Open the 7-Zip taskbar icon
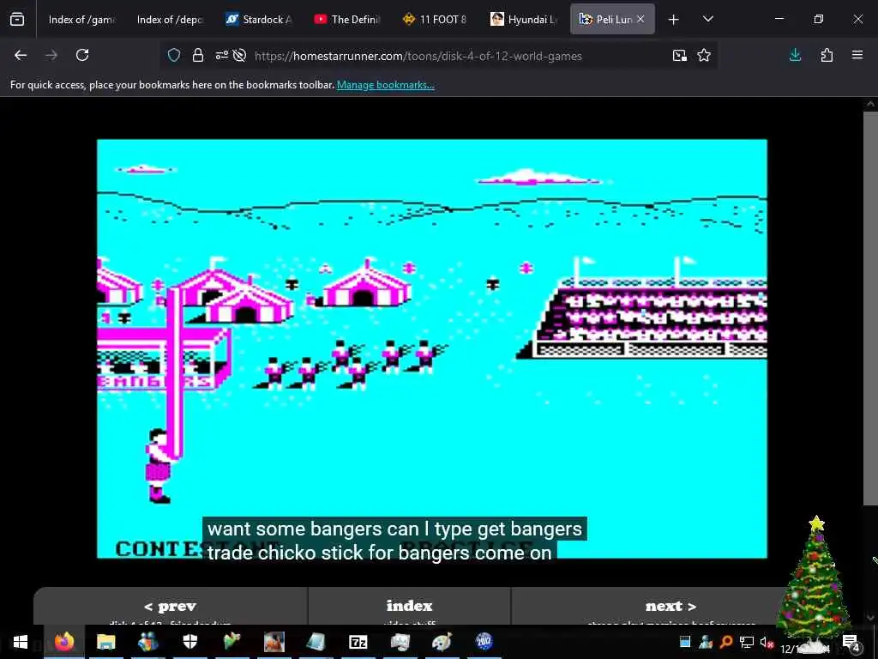 click(x=358, y=642)
